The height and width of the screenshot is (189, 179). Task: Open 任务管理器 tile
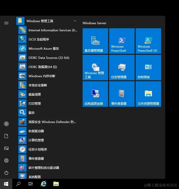point(122,67)
